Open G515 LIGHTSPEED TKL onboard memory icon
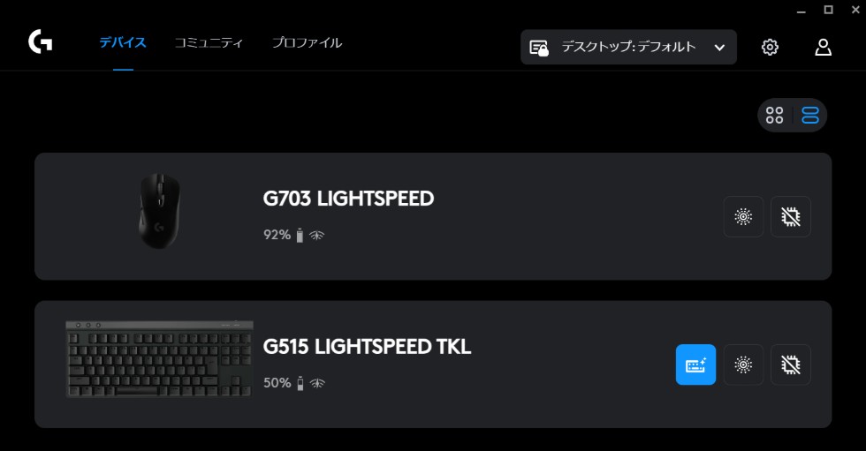Image resolution: width=866 pixels, height=451 pixels. (790, 365)
